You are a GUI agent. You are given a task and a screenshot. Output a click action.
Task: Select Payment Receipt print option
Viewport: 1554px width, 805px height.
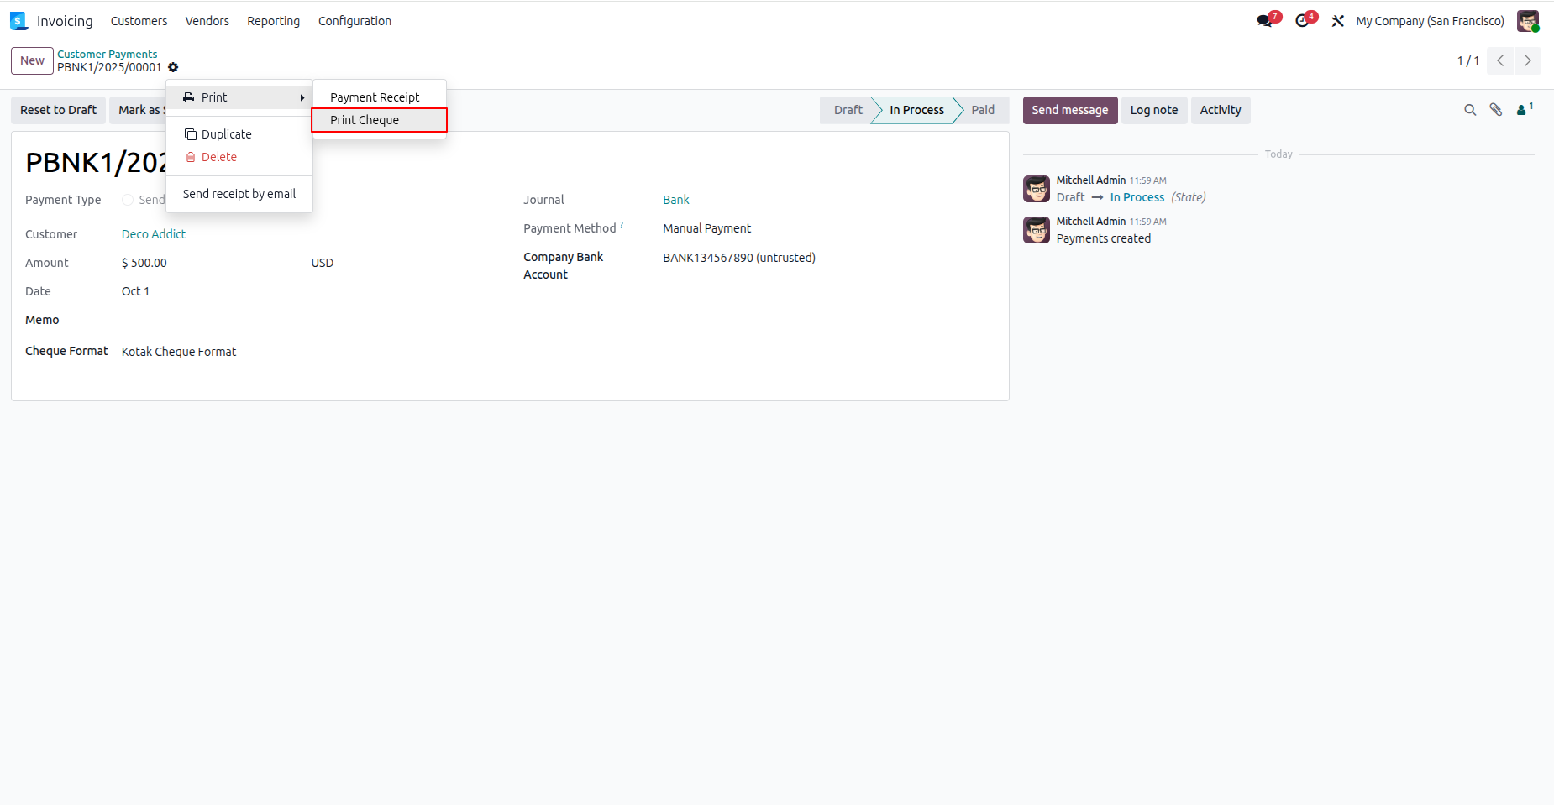click(x=379, y=97)
